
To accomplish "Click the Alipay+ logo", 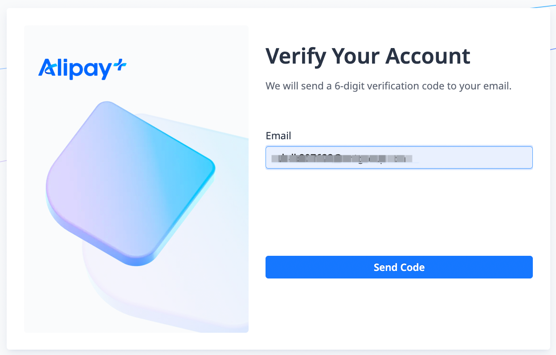I will (x=82, y=69).
